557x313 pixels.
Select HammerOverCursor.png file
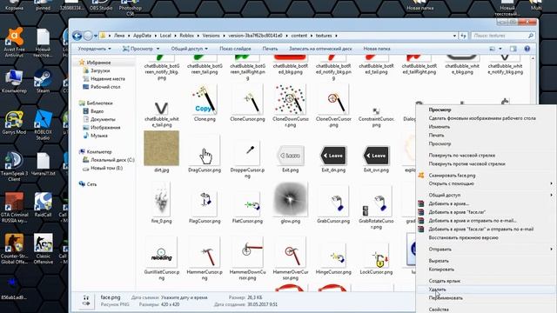(x=290, y=253)
